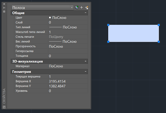
Task: Click the top-right grip of the rectangle
Action: click(159, 25)
